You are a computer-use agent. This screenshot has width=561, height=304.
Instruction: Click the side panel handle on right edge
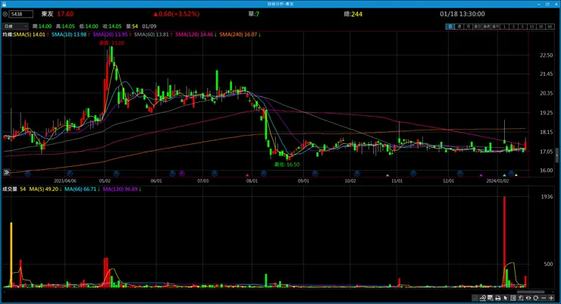556,156
